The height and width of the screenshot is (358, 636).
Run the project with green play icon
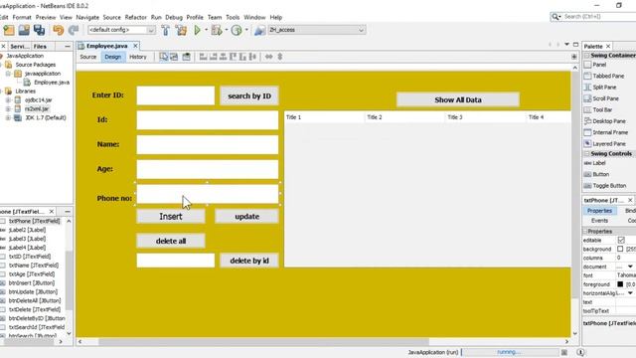click(x=197, y=30)
